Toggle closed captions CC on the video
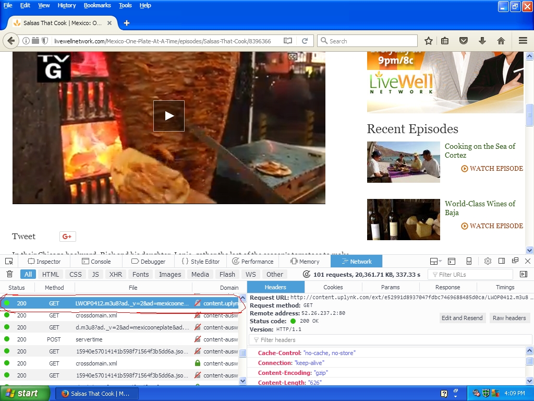Viewport: 534px width, 401px height. [293, 56]
